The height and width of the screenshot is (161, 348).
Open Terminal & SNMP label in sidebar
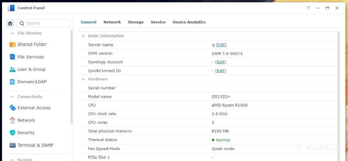point(35,145)
